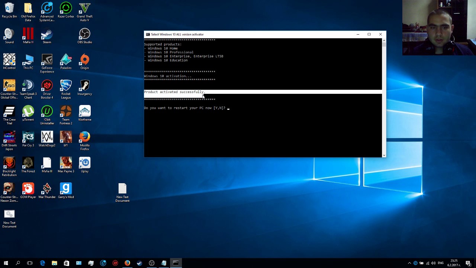Select the Uplay desktop icon
This screenshot has height=268, width=476.
point(84,165)
